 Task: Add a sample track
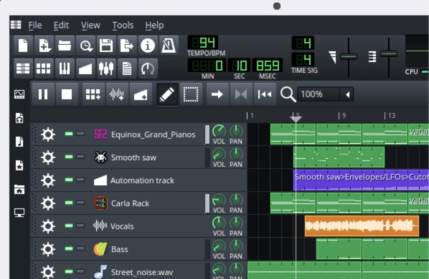pos(116,94)
